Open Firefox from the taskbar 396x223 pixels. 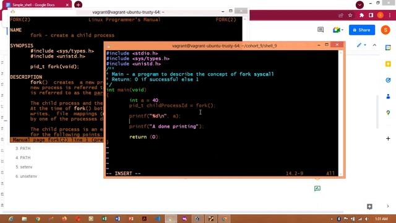point(64,219)
